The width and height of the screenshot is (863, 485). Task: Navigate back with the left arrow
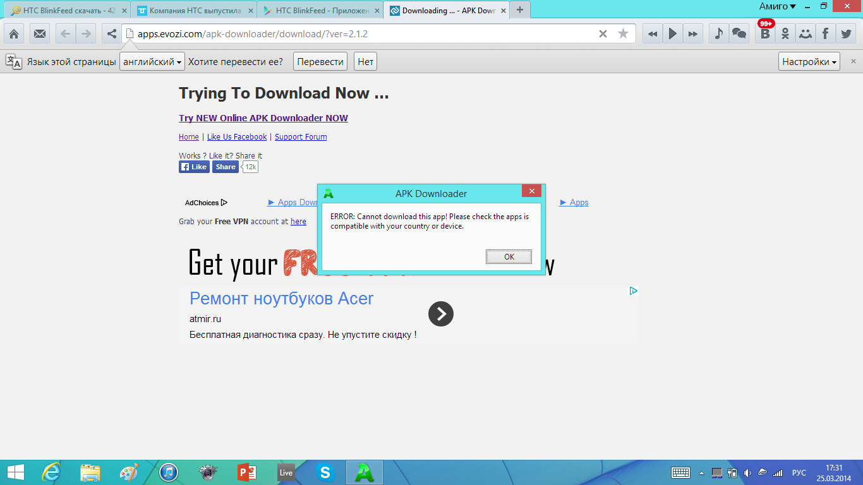[65, 33]
